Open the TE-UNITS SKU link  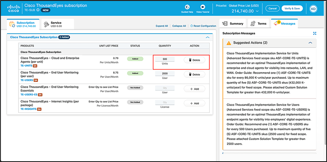[x=26, y=66]
